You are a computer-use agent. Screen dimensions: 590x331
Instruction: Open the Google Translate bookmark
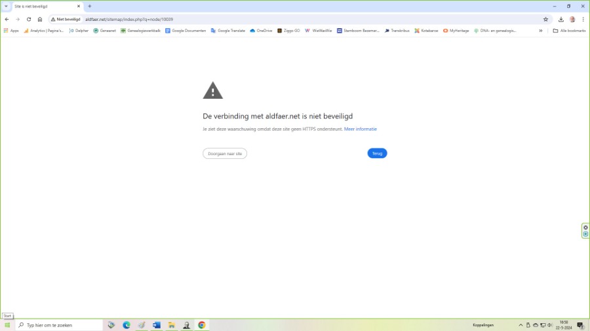(x=228, y=30)
